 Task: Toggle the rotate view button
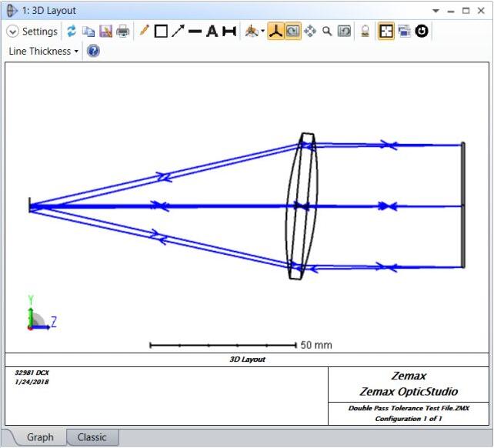(x=293, y=32)
